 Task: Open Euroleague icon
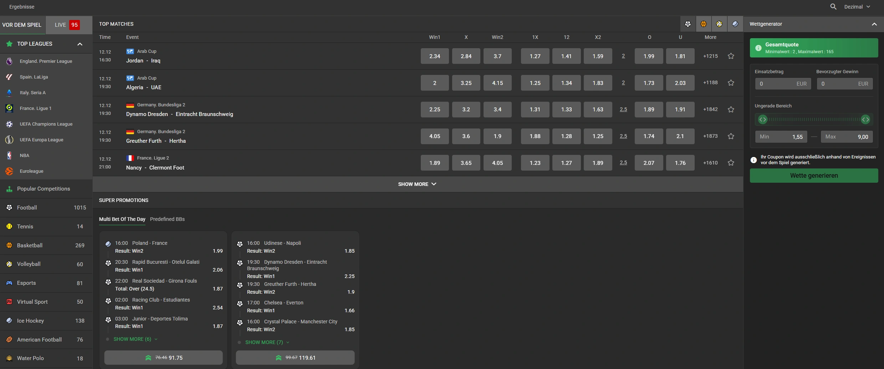pos(9,171)
